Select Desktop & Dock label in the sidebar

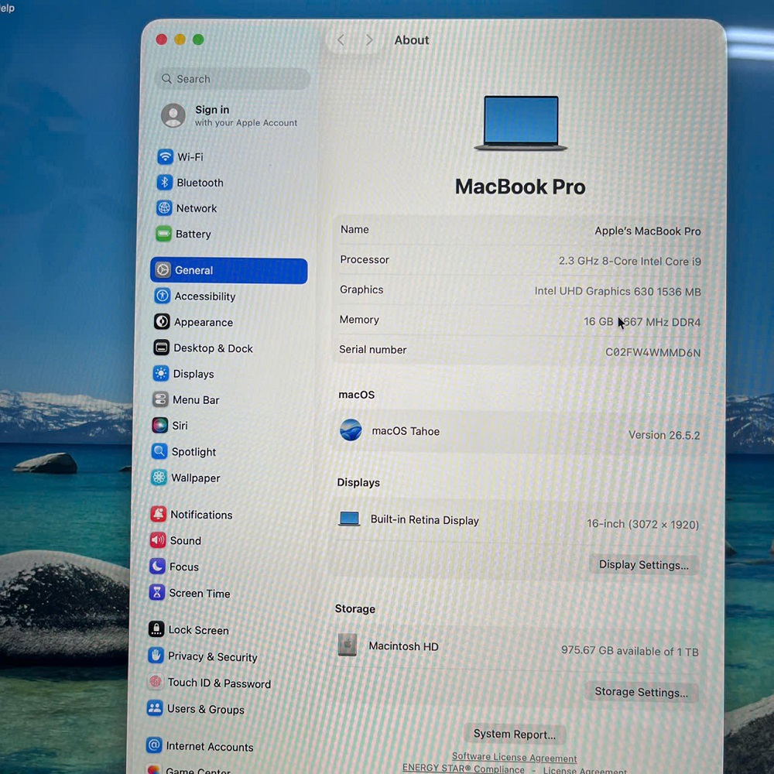[x=213, y=348]
